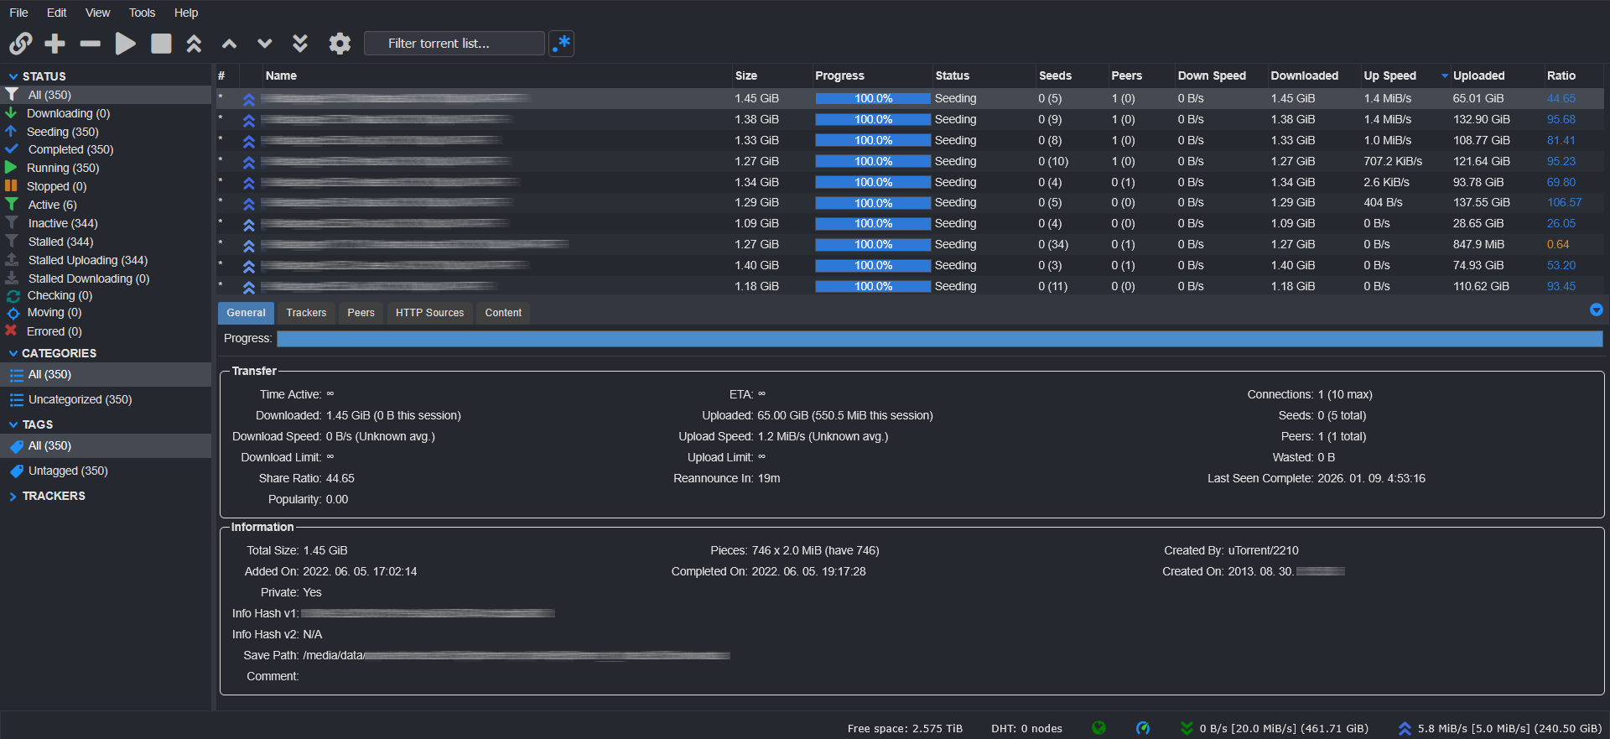
Task: Open the Edit menu
Action: (x=57, y=13)
